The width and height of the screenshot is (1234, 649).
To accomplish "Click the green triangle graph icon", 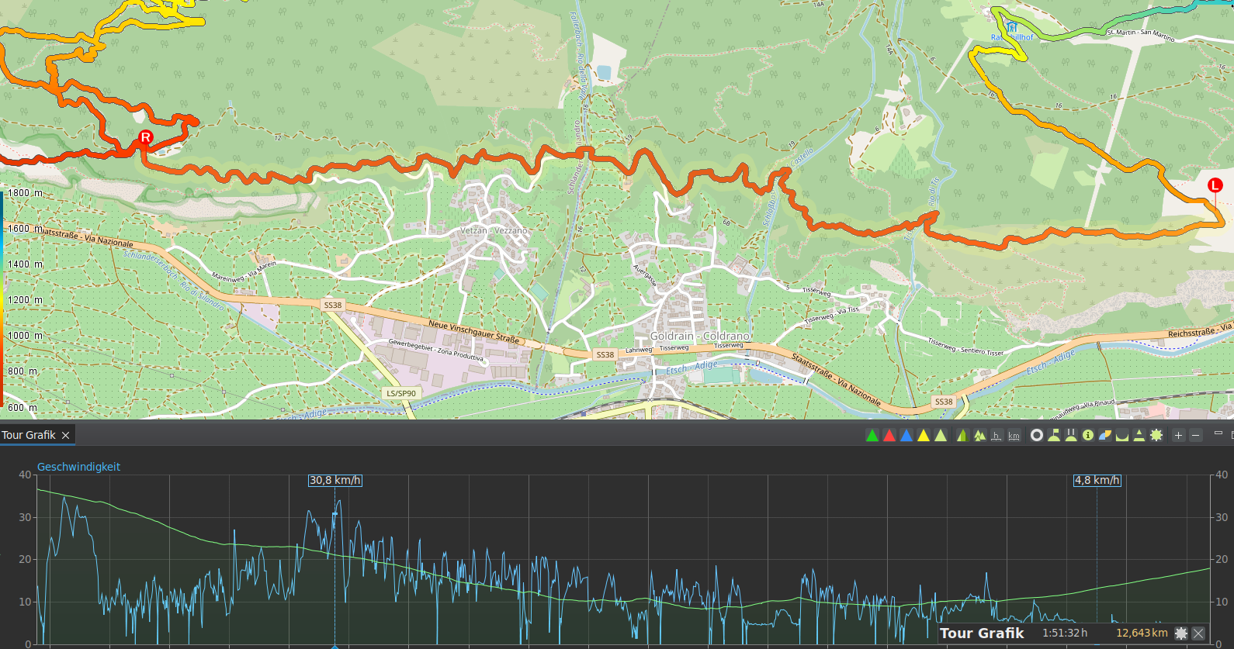I will tap(872, 436).
